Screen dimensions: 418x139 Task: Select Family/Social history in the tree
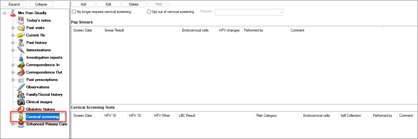pos(44,95)
